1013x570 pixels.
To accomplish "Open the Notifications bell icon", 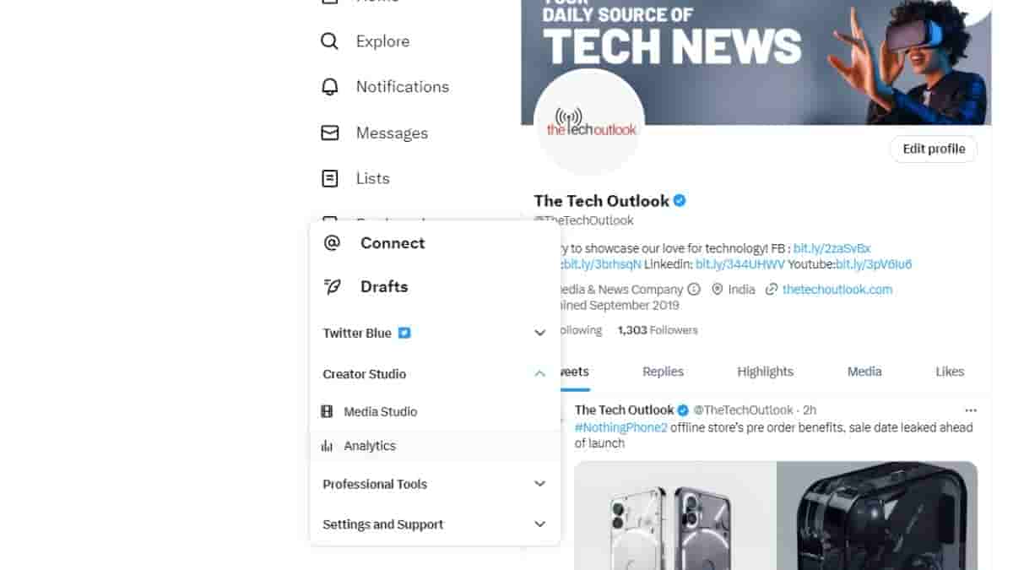I will [x=330, y=87].
